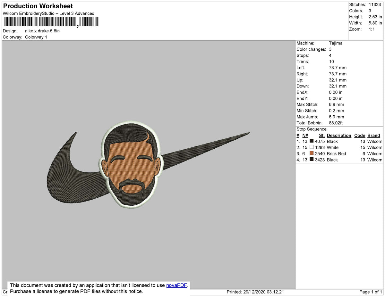Click the Black thread swatch in stop sequence row 1
The image size is (385, 297).
pos(312,141)
